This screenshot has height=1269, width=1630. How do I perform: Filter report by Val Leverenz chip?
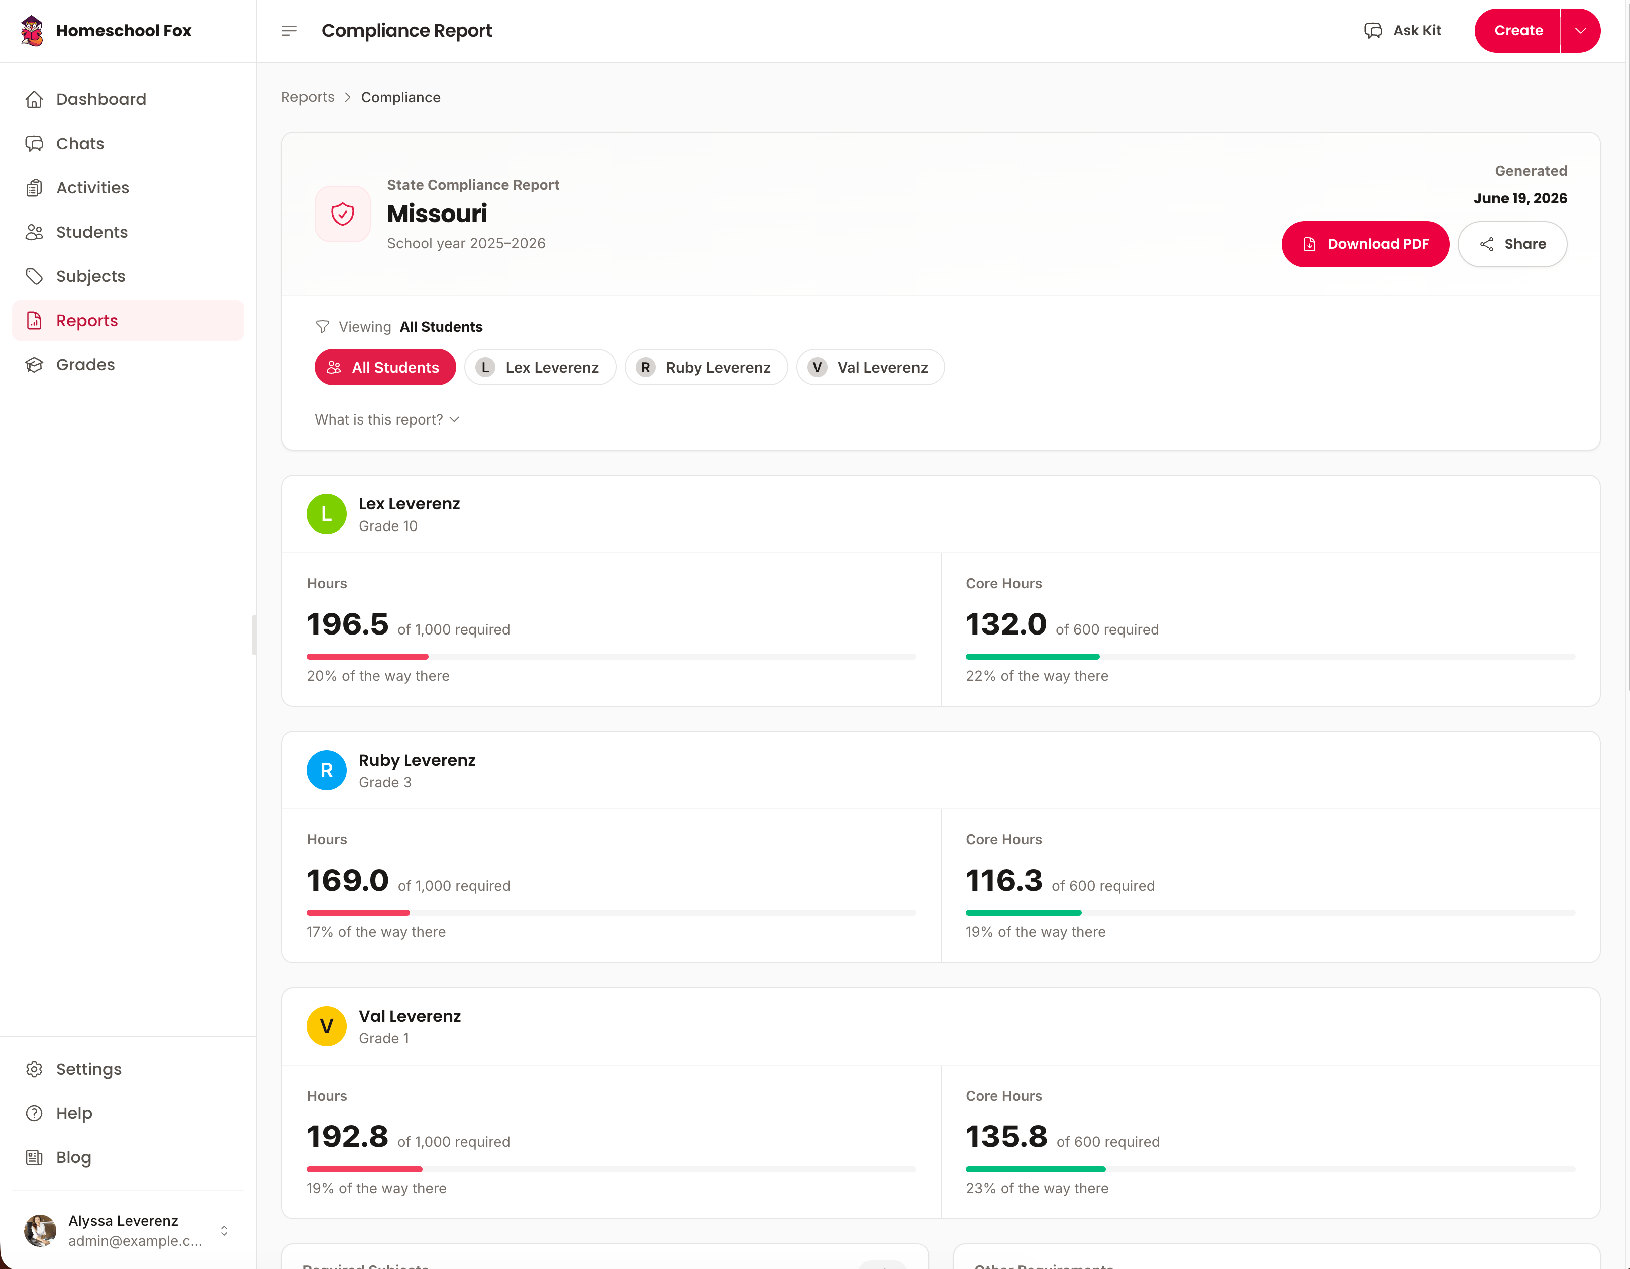870,367
